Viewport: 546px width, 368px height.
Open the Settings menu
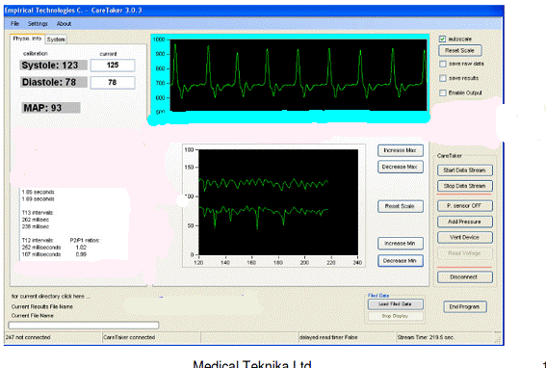[x=38, y=24]
